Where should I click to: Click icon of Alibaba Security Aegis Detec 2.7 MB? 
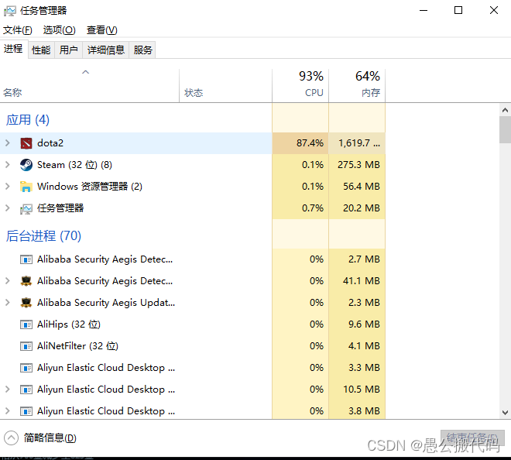[x=26, y=259]
